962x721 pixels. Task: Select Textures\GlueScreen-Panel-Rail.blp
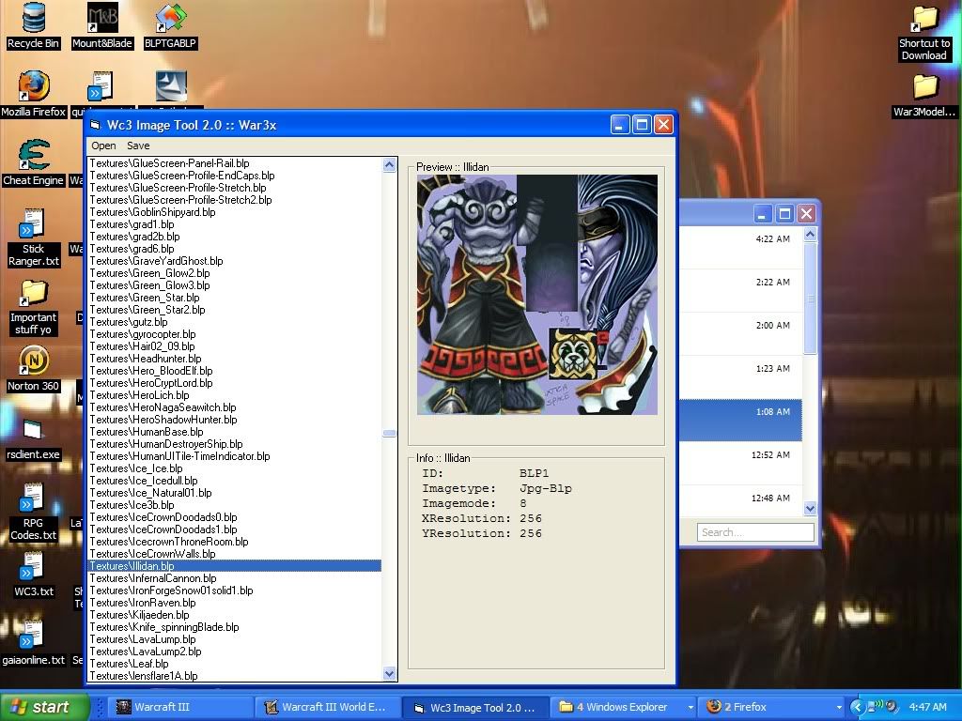tap(235, 163)
